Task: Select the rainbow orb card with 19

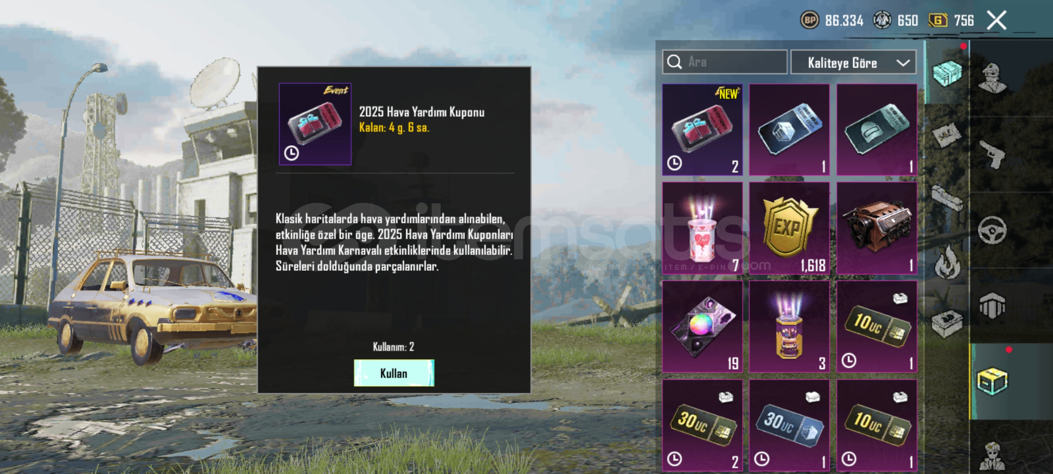Action: tap(702, 327)
